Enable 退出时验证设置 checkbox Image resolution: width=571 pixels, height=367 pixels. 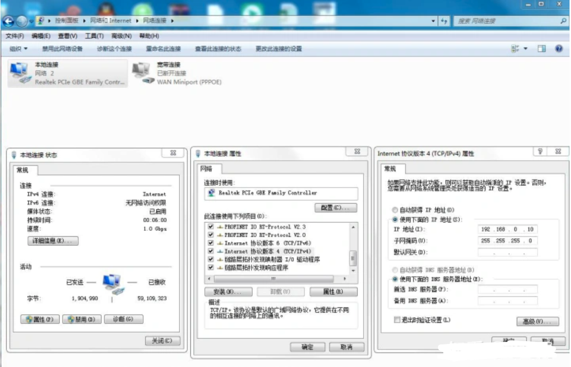tap(397, 320)
